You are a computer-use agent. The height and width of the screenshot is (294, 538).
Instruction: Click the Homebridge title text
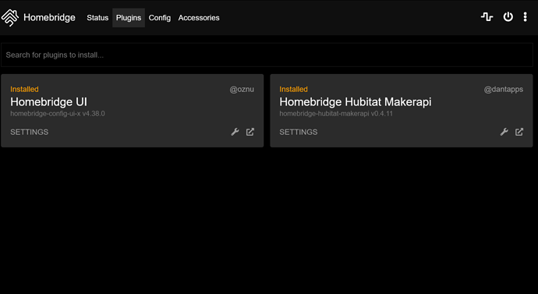[49, 17]
